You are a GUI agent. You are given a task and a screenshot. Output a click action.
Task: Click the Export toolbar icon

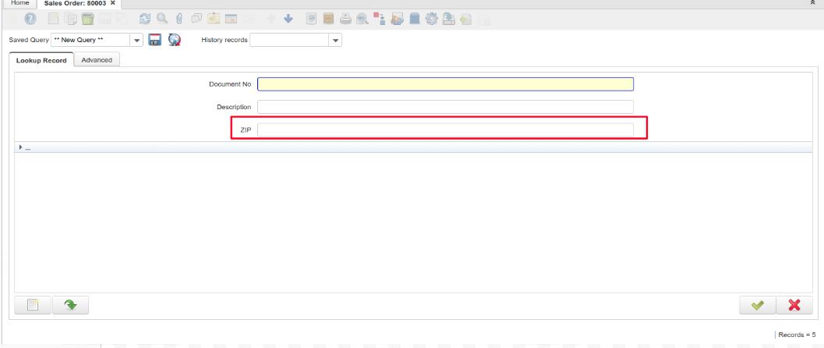point(448,20)
